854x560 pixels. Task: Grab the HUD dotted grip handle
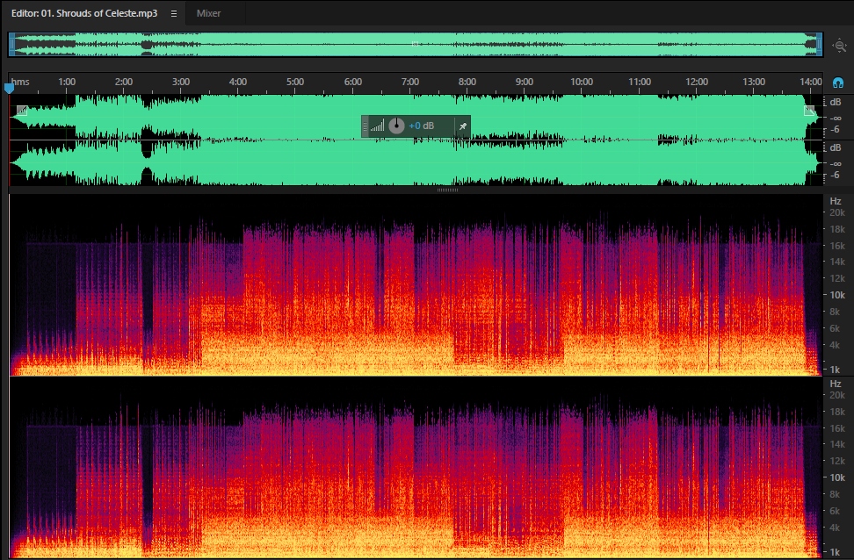365,126
